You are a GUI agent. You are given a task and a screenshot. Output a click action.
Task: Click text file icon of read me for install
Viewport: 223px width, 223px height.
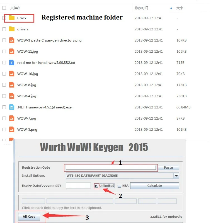pos(12,62)
